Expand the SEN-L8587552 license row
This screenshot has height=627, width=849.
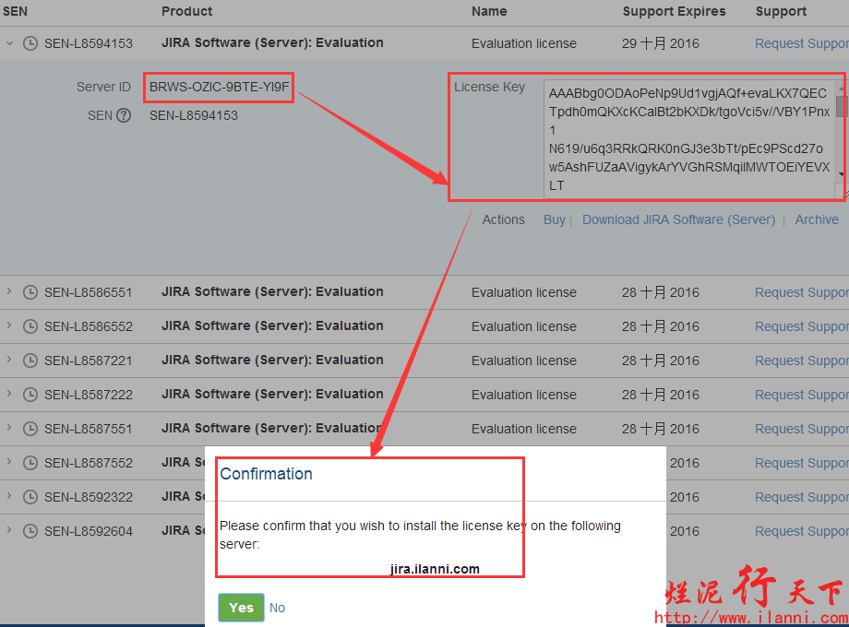point(9,463)
